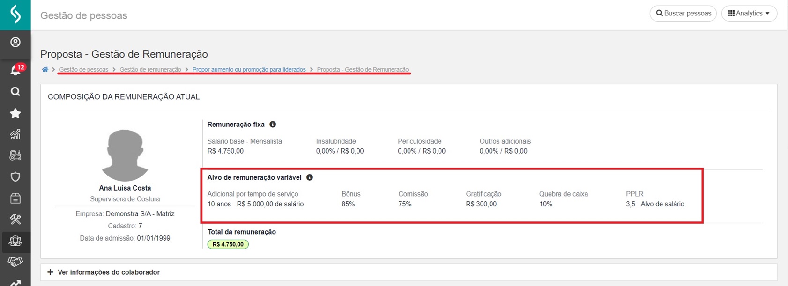Screen dimensions: 788x286
Task: Open the archive box icon in sidebar
Action: tap(15, 198)
